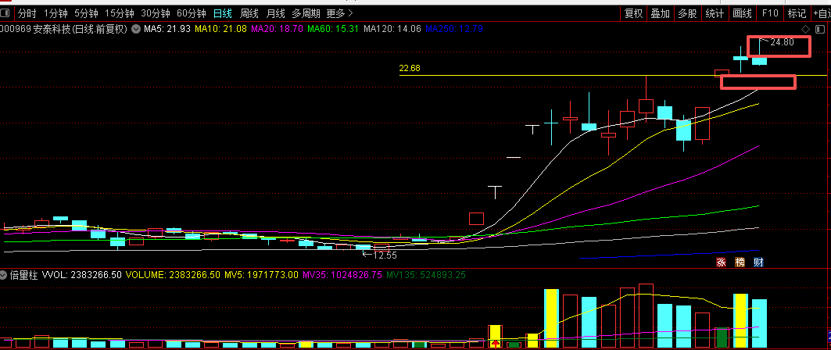
Task: Click the MV35: 1024826.75 value
Action: pos(342,275)
